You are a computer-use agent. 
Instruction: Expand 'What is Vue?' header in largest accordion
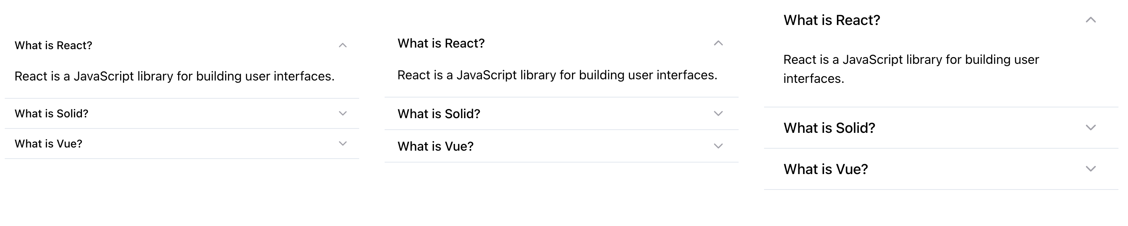pos(826,169)
